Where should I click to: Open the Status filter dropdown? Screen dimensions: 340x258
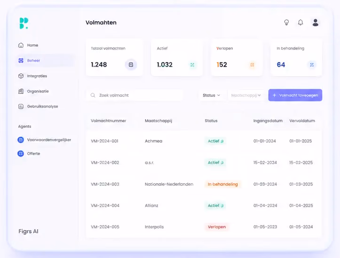212,95
